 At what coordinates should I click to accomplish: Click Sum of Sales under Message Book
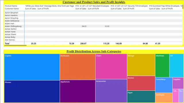tap(30, 9)
